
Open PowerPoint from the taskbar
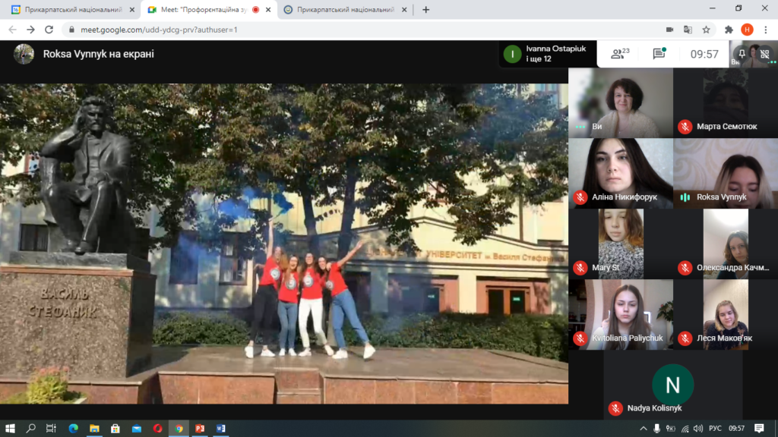click(x=200, y=429)
